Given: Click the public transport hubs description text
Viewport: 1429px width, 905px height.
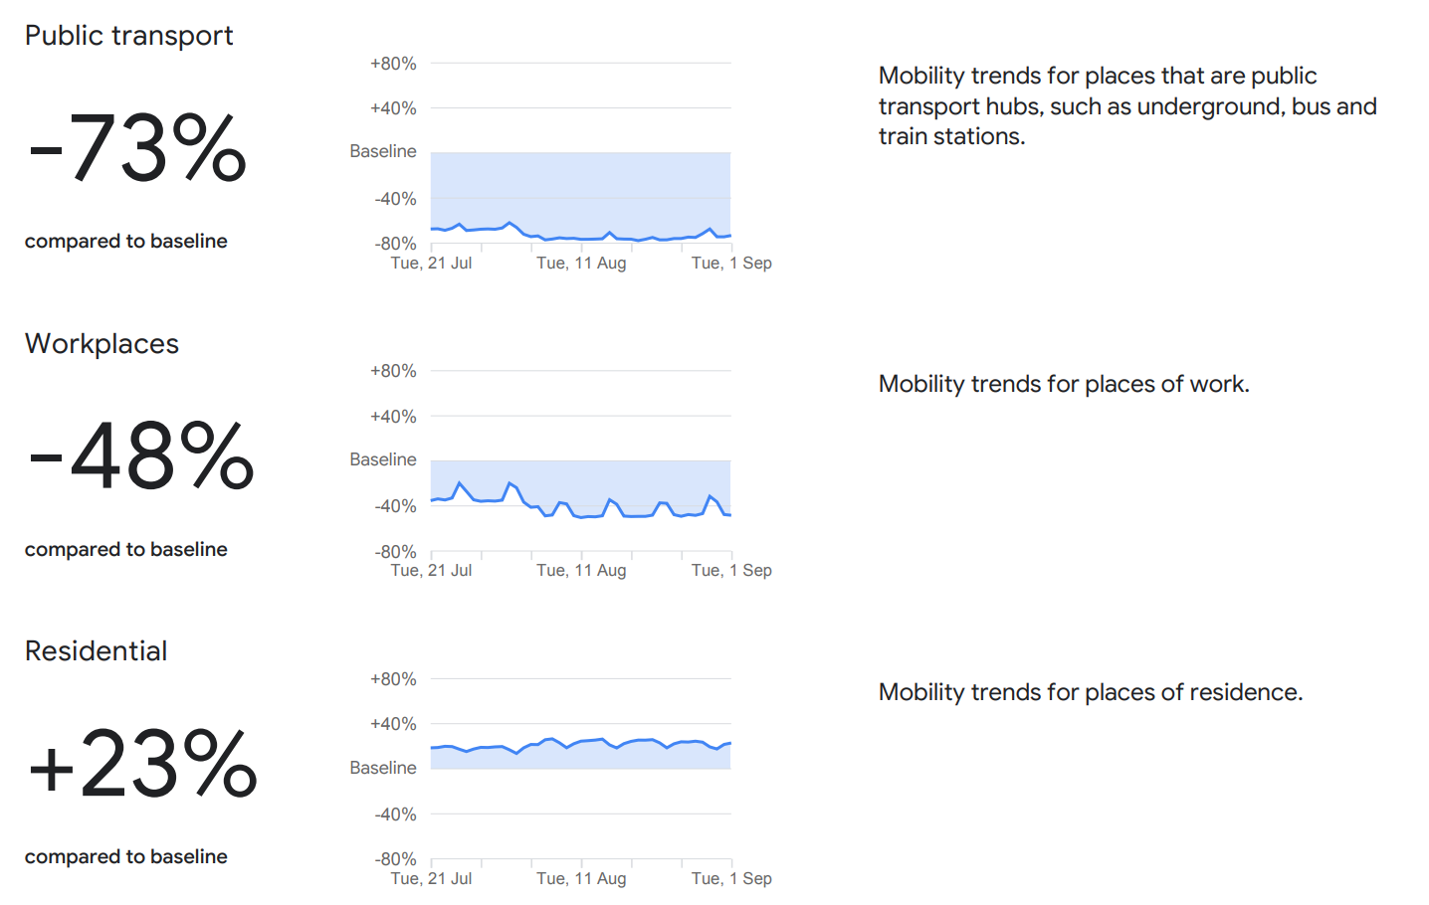Looking at the screenshot, I should (x=1127, y=105).
